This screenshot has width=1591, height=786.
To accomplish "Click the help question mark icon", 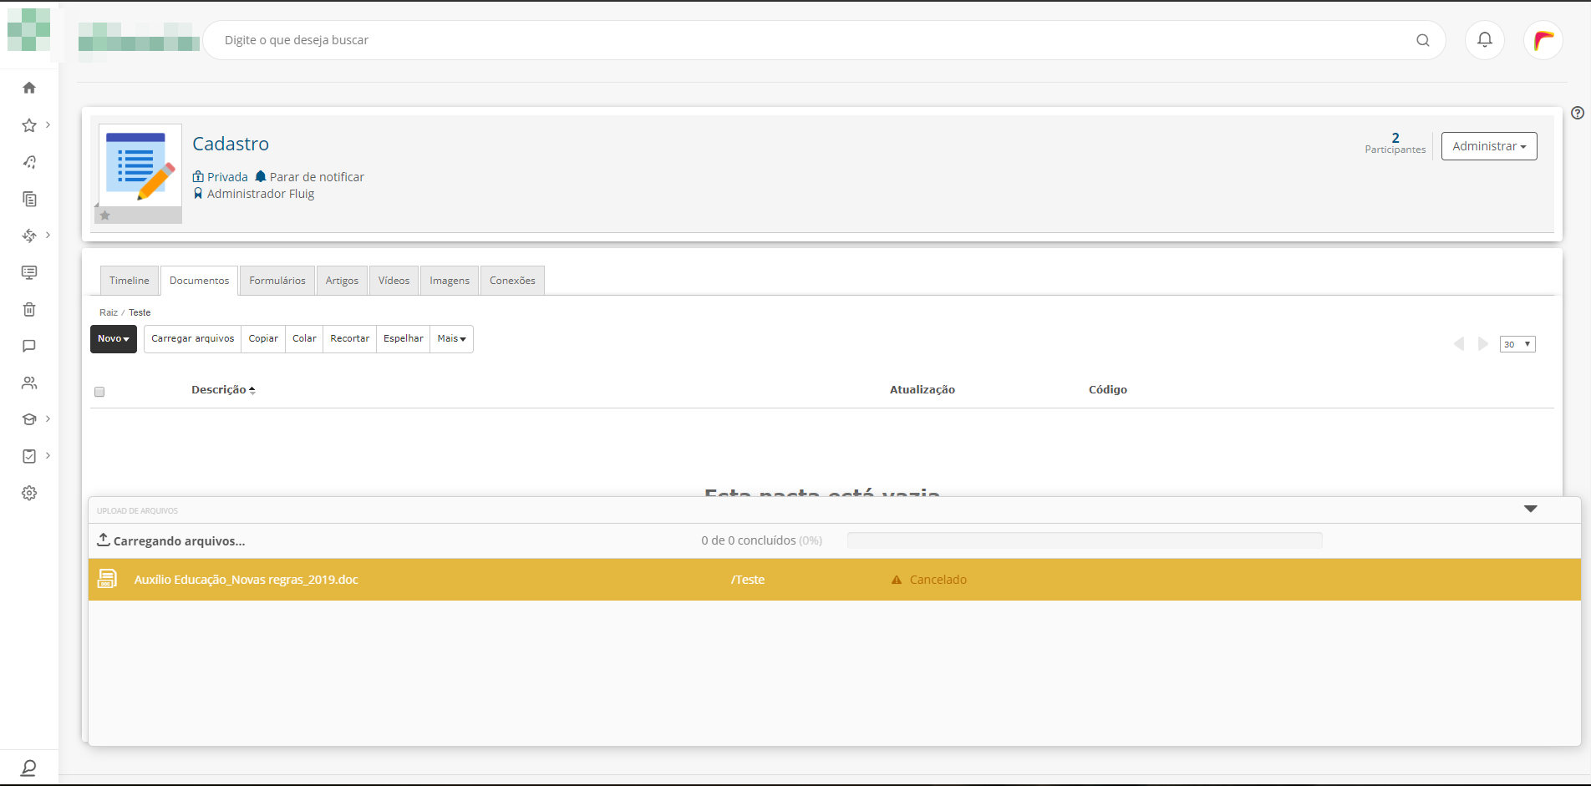I will click(x=1578, y=113).
